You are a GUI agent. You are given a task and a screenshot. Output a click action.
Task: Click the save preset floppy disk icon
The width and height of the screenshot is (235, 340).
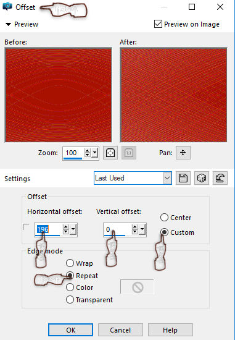click(x=183, y=178)
